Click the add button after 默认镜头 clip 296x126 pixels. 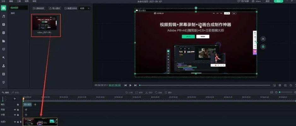click(x=35, y=104)
